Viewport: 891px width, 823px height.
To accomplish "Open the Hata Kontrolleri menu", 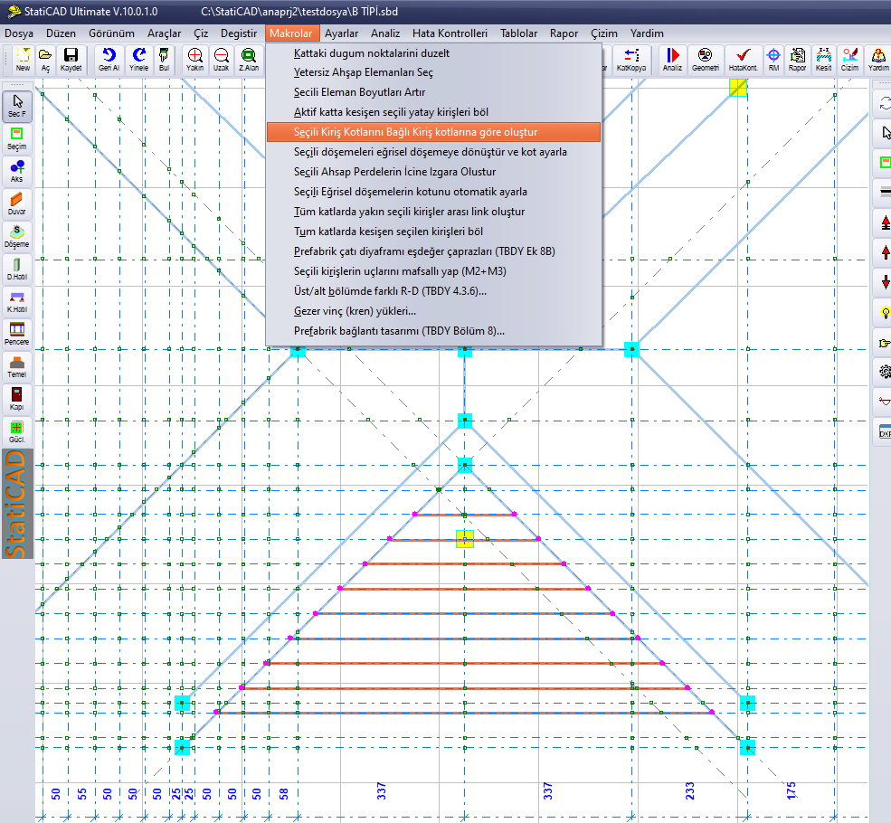I will 450,33.
